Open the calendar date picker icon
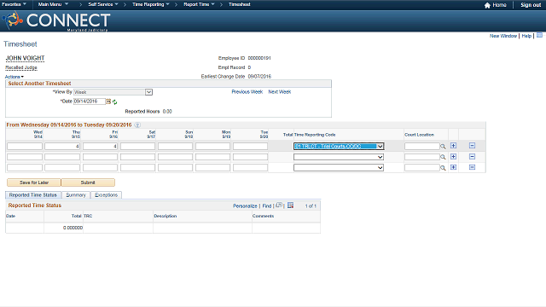 108,101
